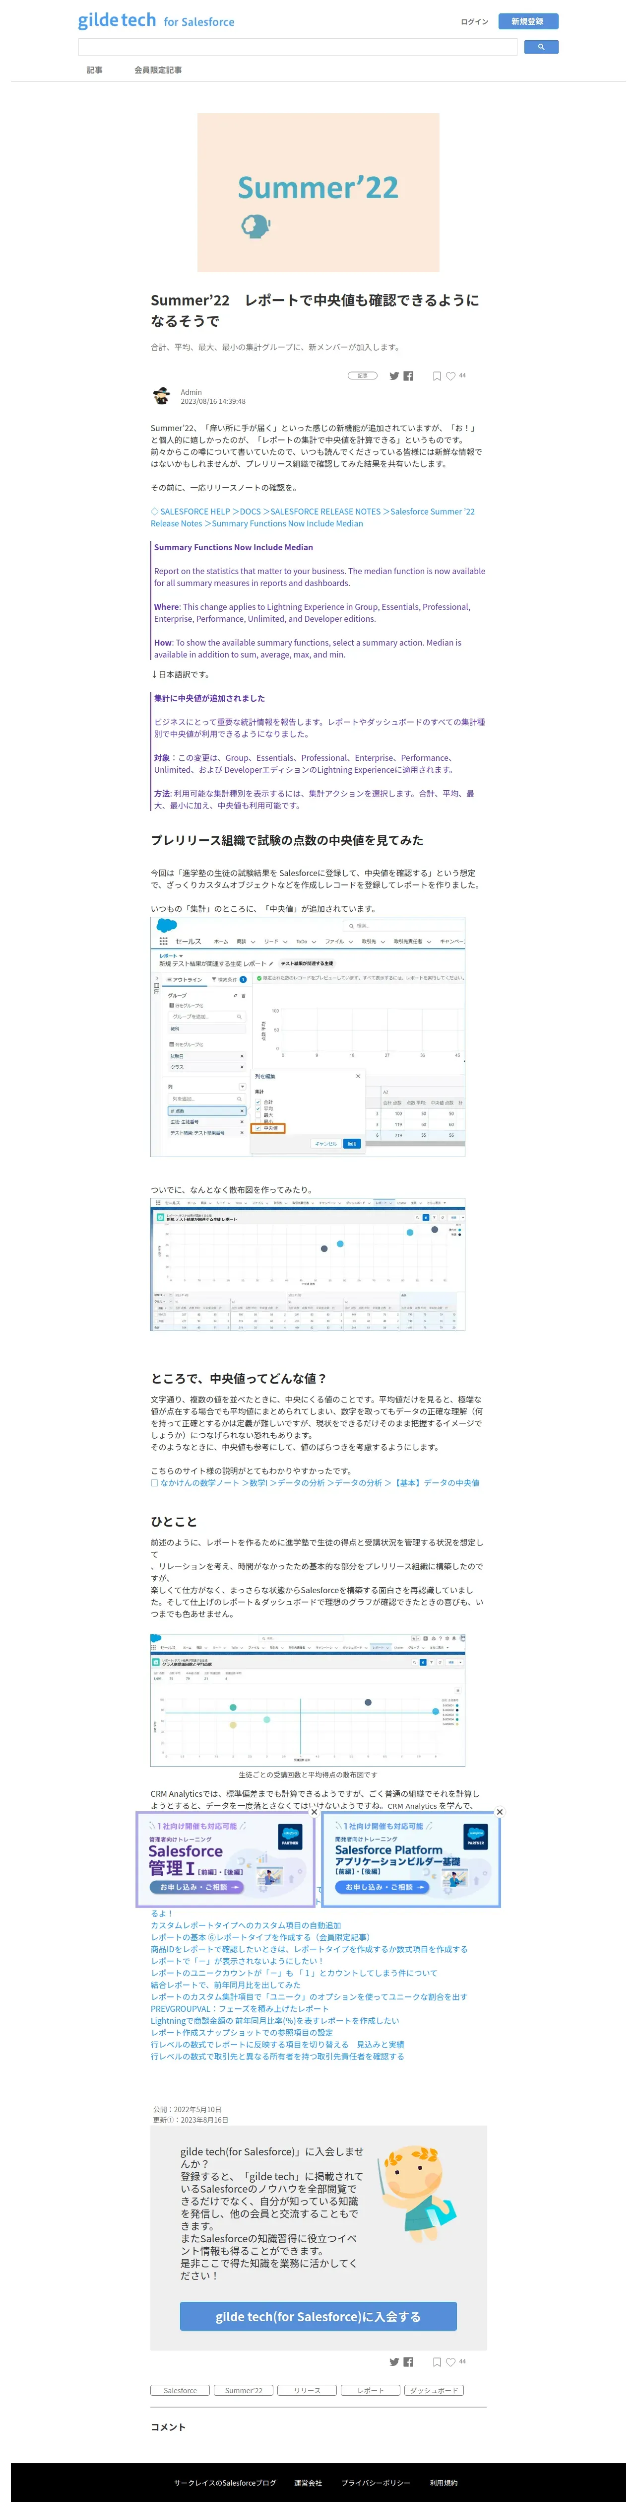
Task: Open the 会員限定記事 navigation tab
Action: coord(158,70)
